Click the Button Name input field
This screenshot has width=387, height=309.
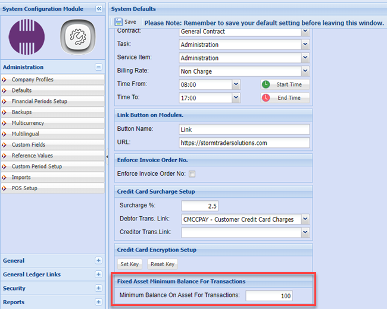(244, 130)
